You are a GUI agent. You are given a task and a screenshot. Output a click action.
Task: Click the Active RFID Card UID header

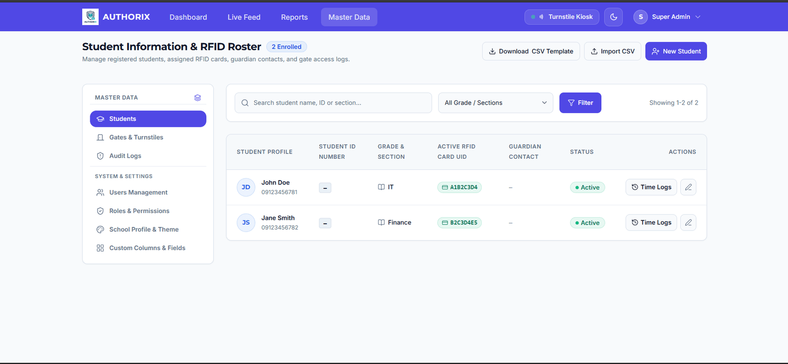pyautogui.click(x=457, y=152)
